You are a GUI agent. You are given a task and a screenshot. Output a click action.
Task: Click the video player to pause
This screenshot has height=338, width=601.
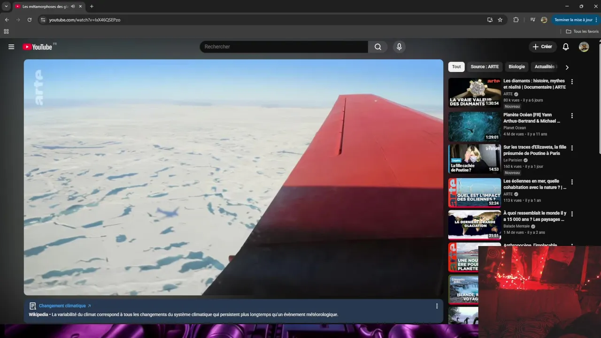(233, 177)
